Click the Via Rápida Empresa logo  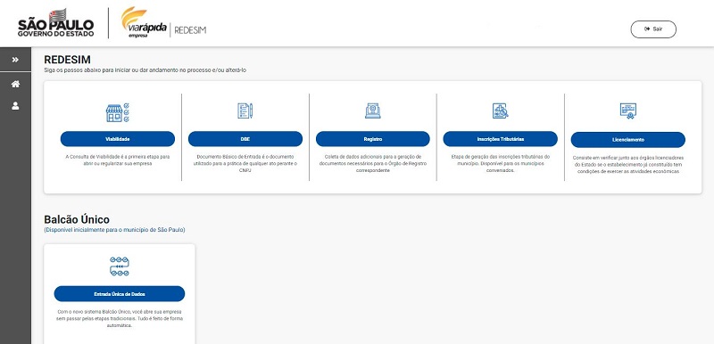144,22
